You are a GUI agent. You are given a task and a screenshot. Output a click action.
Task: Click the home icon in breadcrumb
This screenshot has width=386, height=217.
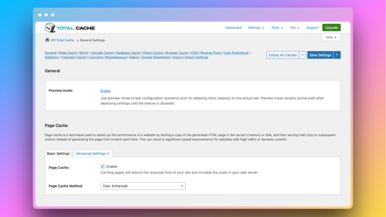[x=47, y=40]
